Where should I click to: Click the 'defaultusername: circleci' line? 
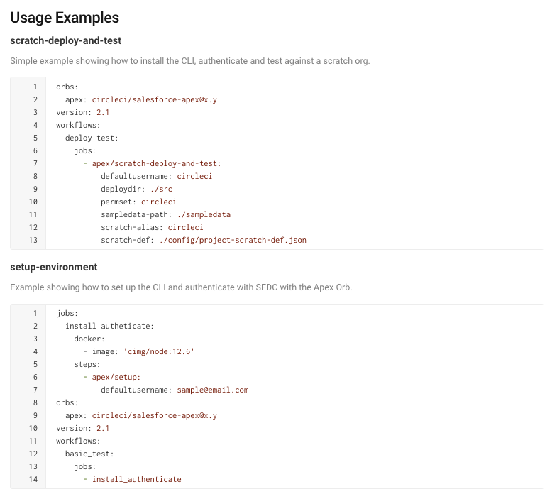tap(156, 176)
